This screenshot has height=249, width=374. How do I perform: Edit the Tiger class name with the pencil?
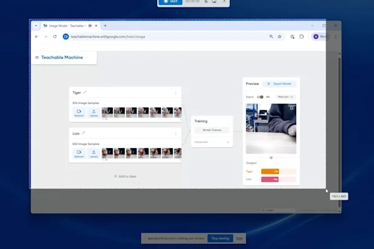(85, 93)
